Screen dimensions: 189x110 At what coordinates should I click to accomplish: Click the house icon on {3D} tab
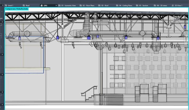tap(42, 6)
